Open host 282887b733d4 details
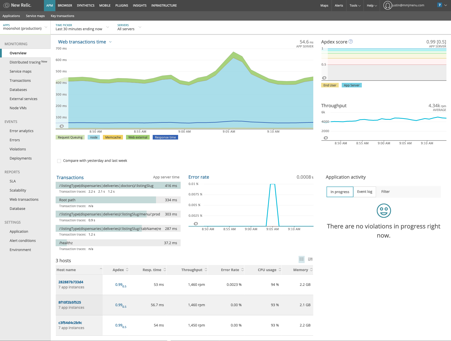 71,282
